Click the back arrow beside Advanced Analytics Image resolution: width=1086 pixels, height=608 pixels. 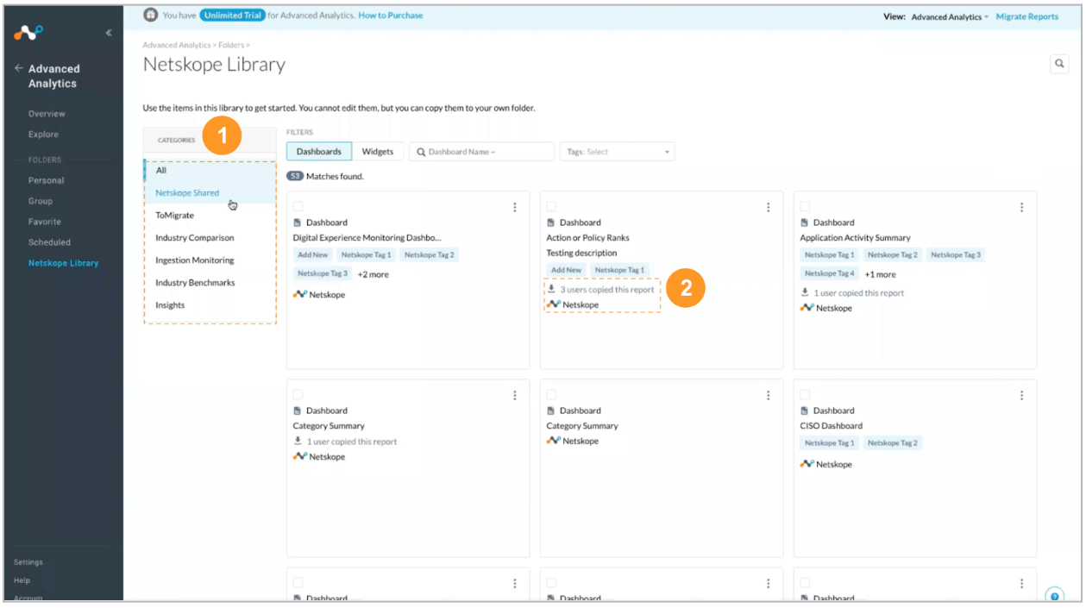tap(19, 68)
